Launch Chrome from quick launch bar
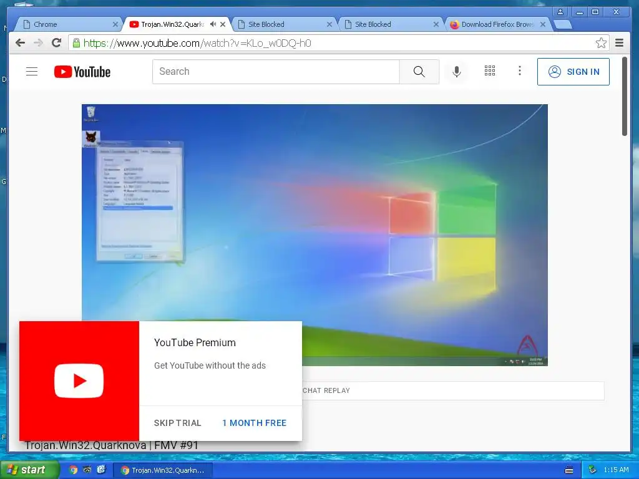This screenshot has height=479, width=639. point(73,470)
